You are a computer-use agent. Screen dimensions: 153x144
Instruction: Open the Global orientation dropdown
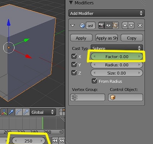(43, 112)
